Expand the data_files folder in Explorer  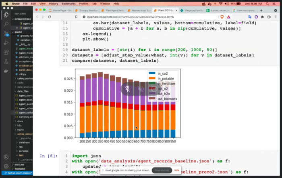tap(23, 91)
